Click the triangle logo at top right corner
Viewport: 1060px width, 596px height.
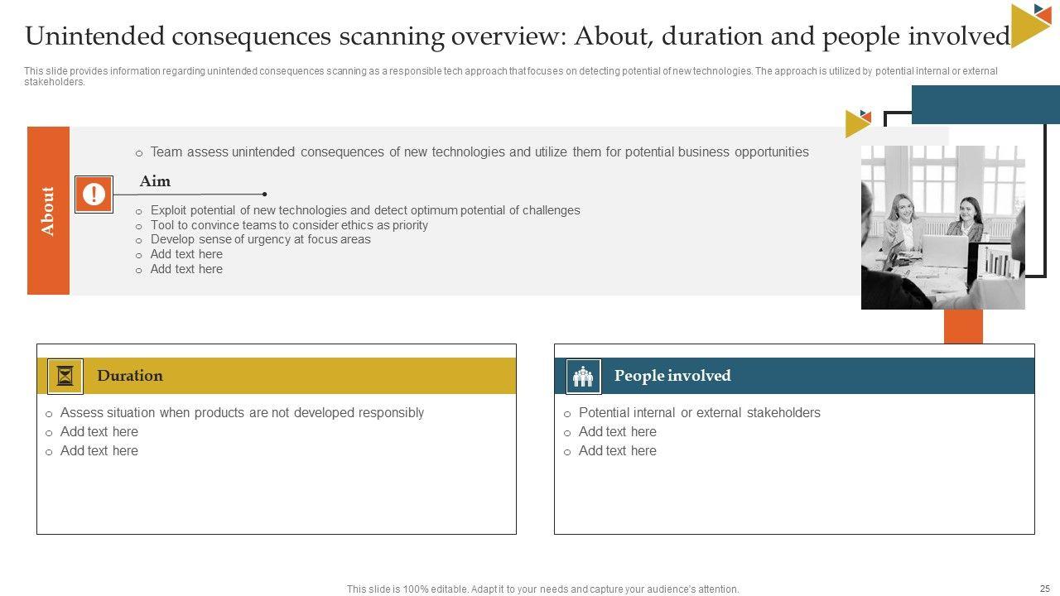click(1031, 25)
